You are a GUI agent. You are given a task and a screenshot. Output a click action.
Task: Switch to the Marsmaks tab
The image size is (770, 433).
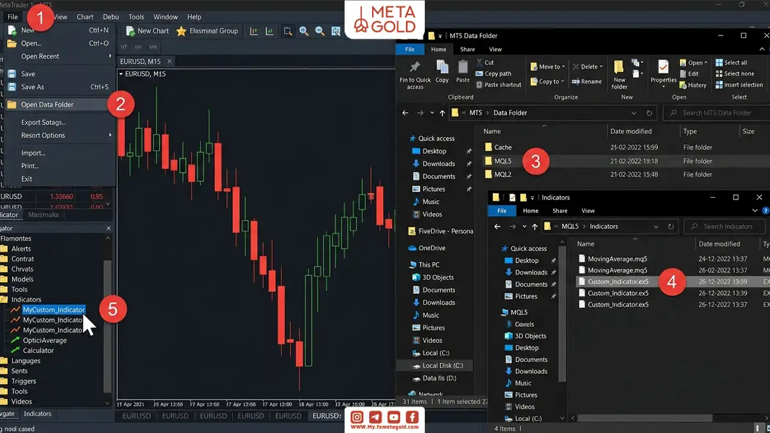click(x=44, y=215)
